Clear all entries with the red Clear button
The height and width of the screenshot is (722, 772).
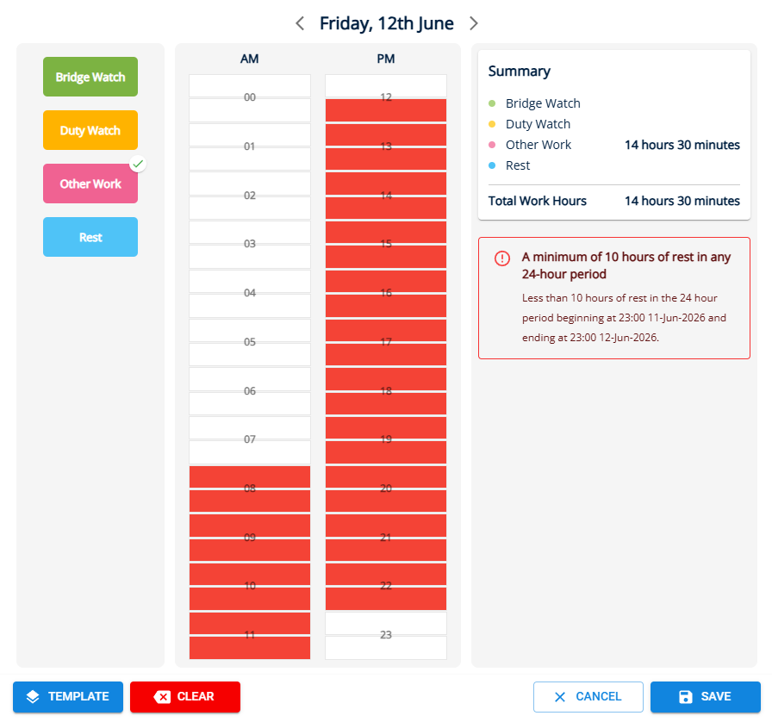(185, 696)
